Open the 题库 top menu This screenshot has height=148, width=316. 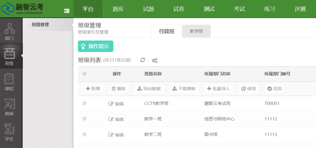[118, 9]
